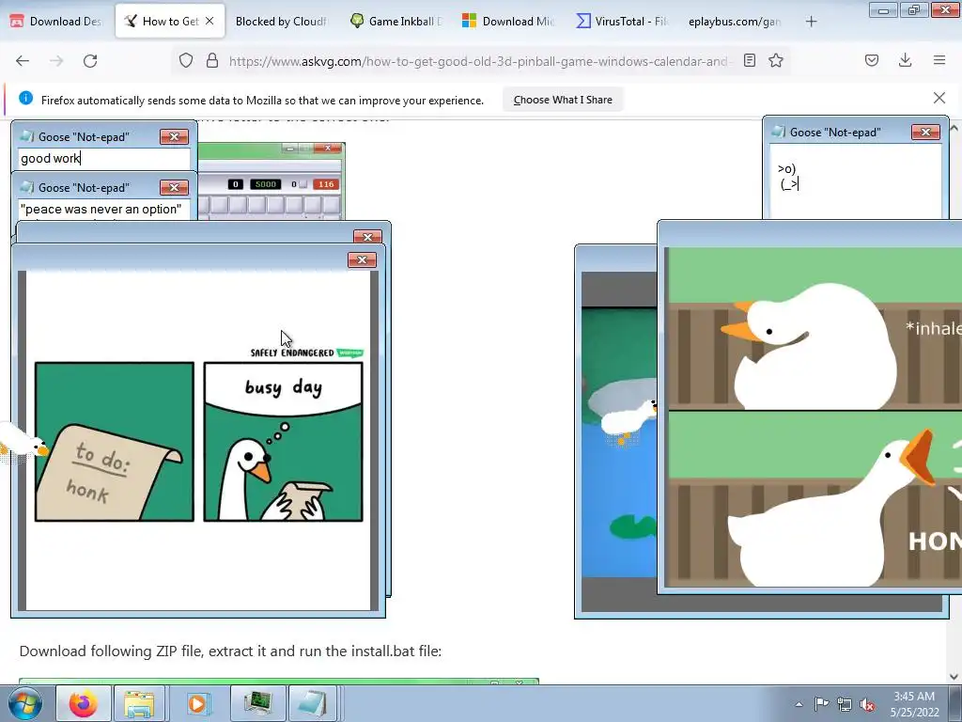Viewport: 962px width, 722px height.
Task: Open a new browser tab
Action: 811,22
